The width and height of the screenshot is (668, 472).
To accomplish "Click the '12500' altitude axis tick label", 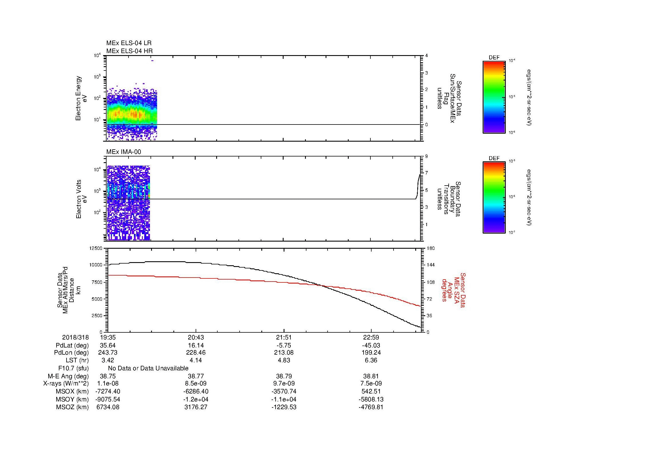I will (x=96, y=248).
